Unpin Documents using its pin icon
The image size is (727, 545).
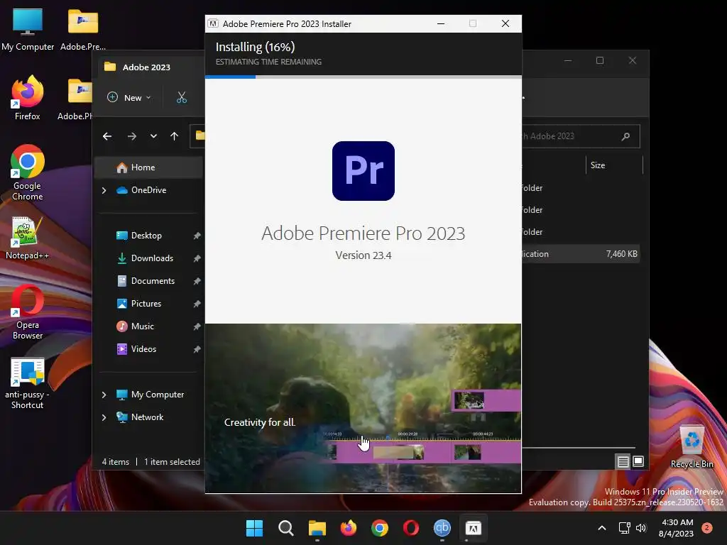[197, 281]
